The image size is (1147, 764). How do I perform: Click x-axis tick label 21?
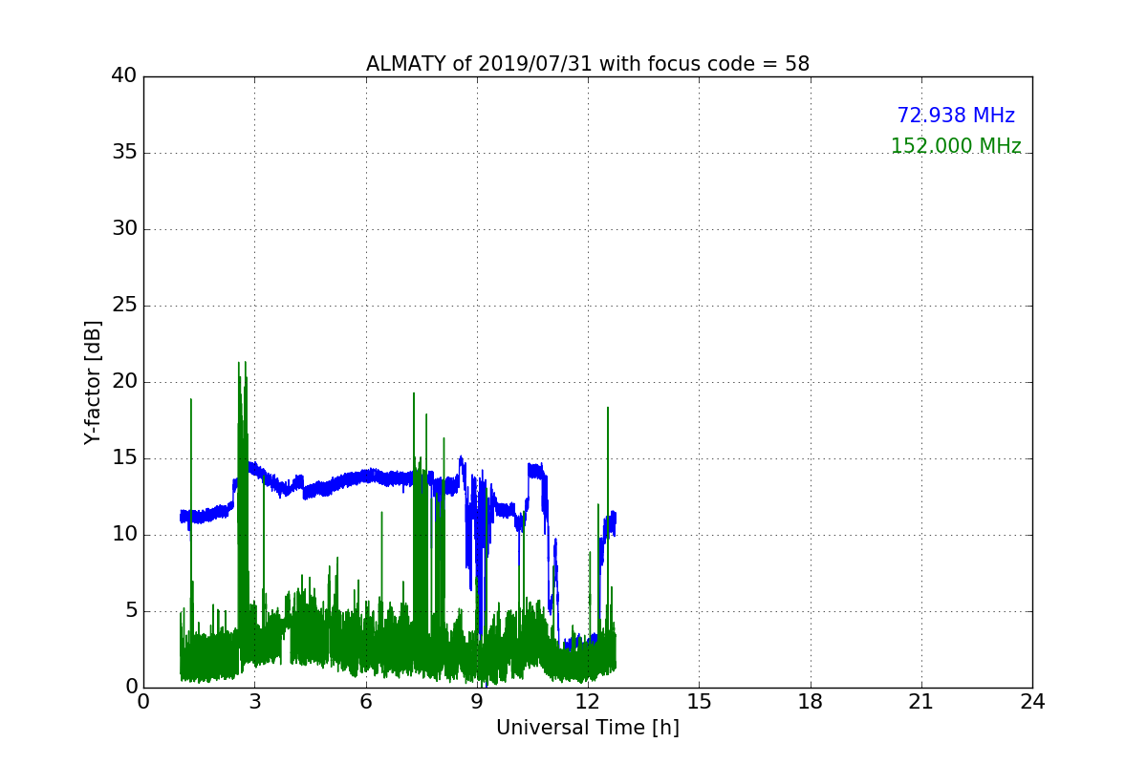pos(921,702)
